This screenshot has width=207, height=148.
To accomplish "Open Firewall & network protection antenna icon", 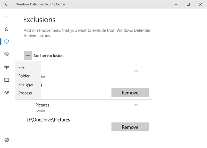I will point(7,67).
